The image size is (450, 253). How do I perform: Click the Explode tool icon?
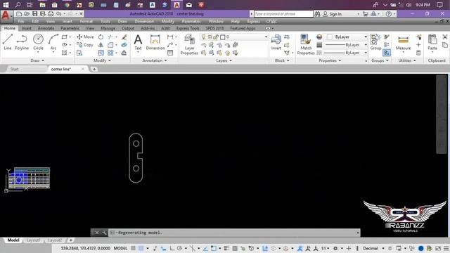(x=124, y=45)
